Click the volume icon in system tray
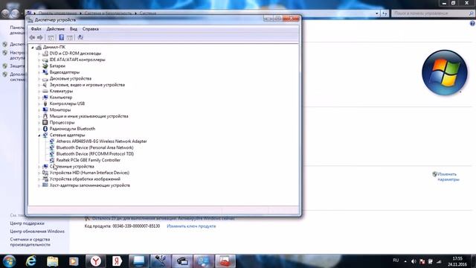This screenshot has width=476, height=268. [414, 261]
